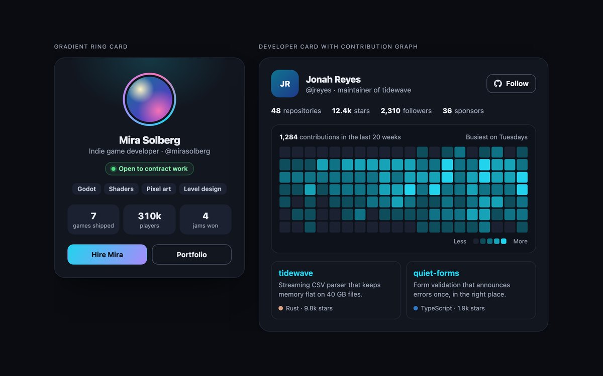The height and width of the screenshot is (376, 603).
Task: Click the GitHub icon inside Follow button
Action: [498, 84]
